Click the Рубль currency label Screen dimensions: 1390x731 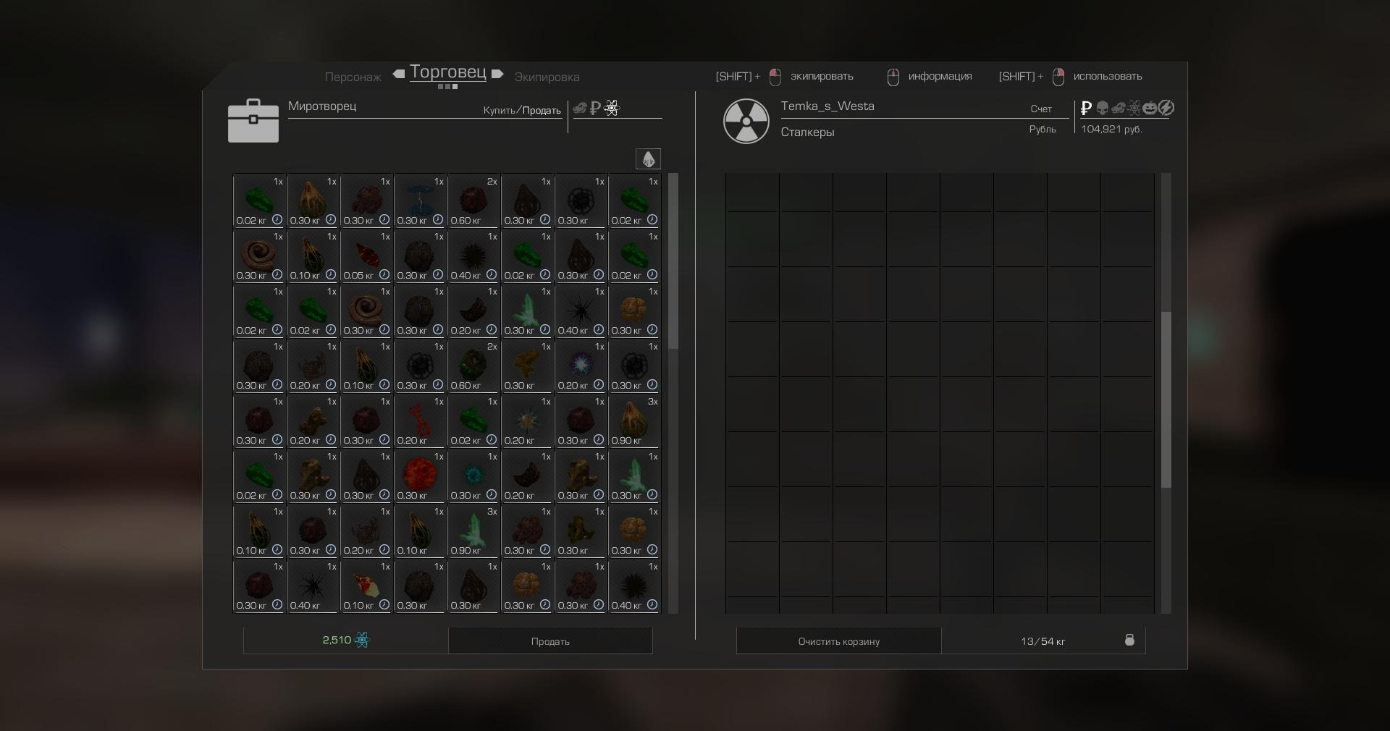point(1042,130)
